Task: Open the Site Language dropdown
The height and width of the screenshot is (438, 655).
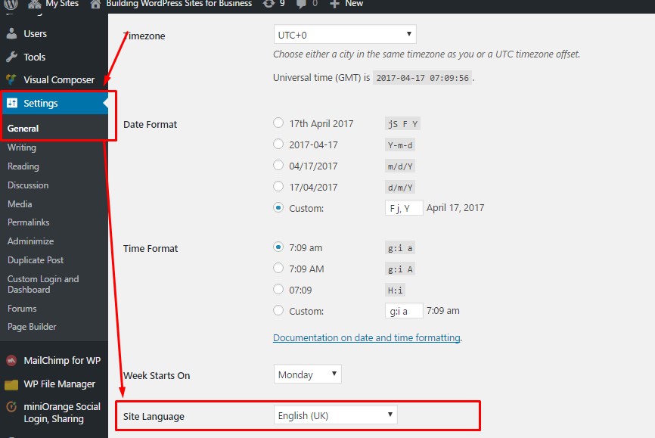Action: [334, 414]
